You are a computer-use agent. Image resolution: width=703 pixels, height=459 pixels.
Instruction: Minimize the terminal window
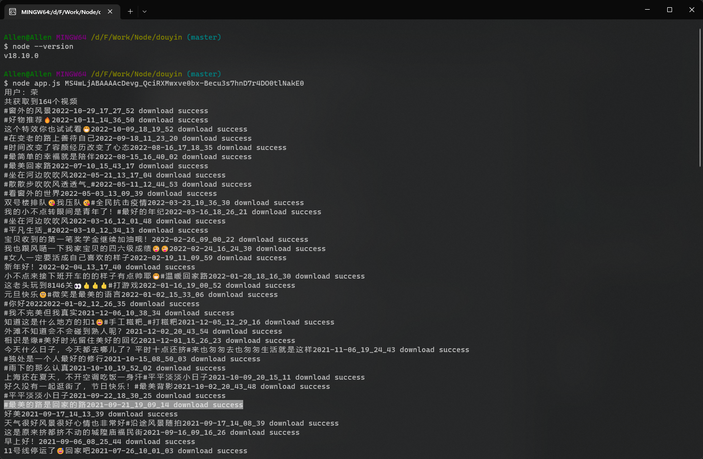(x=647, y=10)
